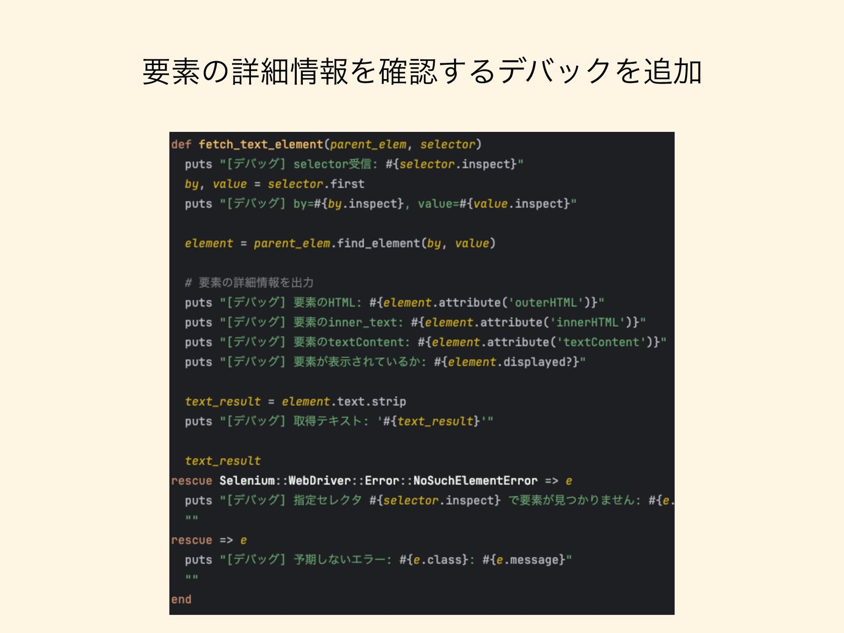Click the NoSuchElementError class name

(475, 481)
